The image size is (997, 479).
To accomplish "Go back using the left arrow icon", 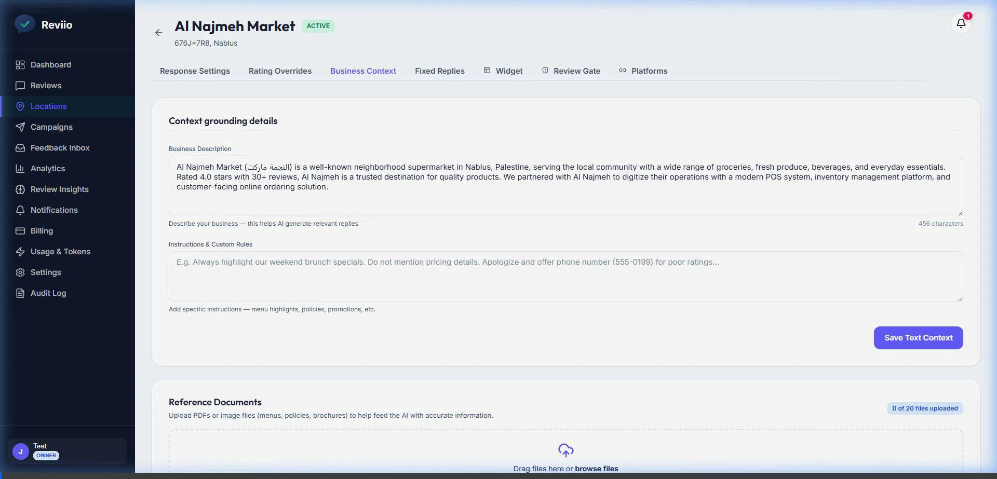I will 159,33.
